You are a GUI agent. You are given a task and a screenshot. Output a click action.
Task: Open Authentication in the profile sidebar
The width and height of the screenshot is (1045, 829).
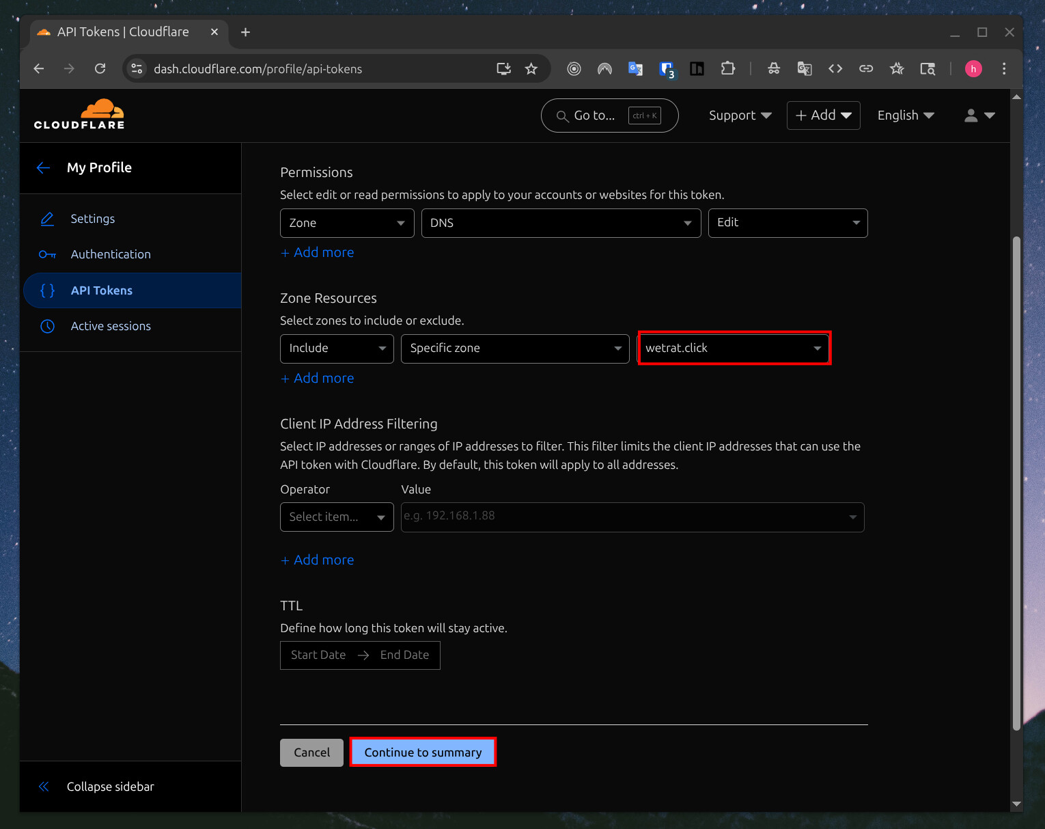[x=111, y=254]
